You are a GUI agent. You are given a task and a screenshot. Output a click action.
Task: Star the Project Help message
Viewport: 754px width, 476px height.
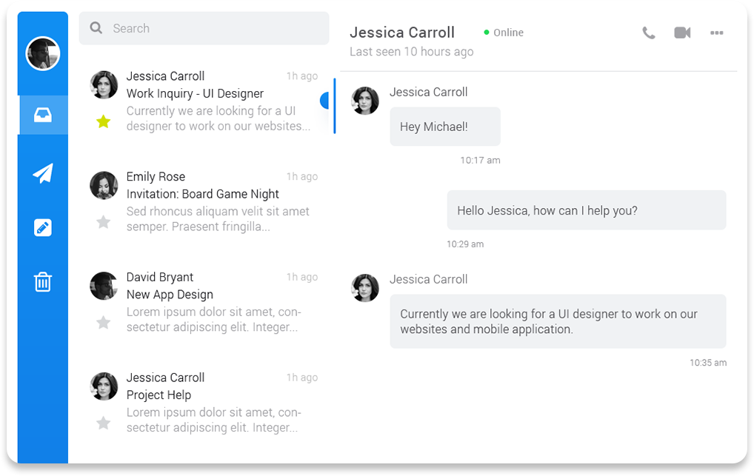point(104,423)
